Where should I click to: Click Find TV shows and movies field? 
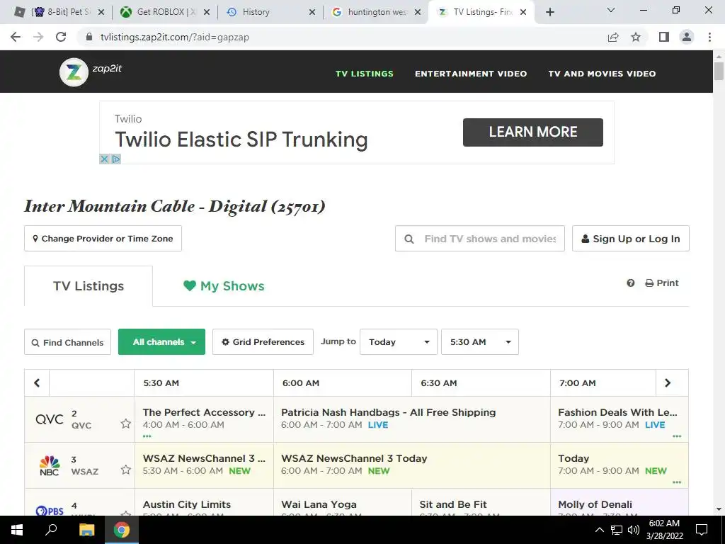[480, 239]
